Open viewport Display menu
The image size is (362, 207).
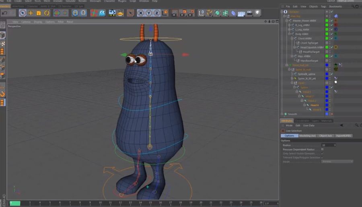click(38, 22)
